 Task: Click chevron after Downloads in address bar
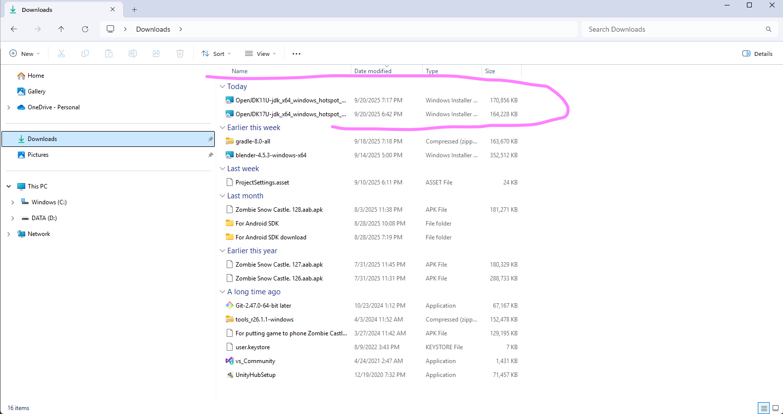[181, 29]
